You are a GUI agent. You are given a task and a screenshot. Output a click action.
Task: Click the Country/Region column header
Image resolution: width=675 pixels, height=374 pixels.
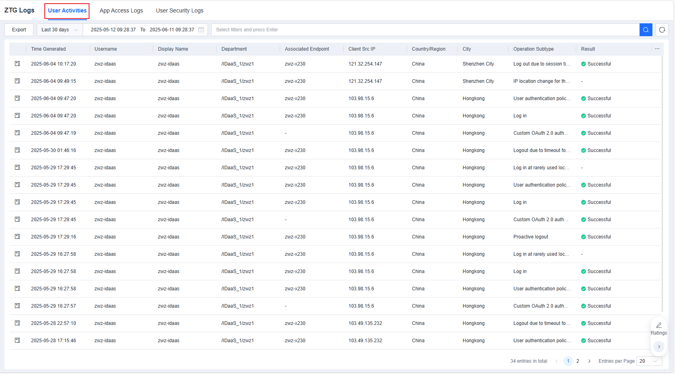pyautogui.click(x=429, y=49)
